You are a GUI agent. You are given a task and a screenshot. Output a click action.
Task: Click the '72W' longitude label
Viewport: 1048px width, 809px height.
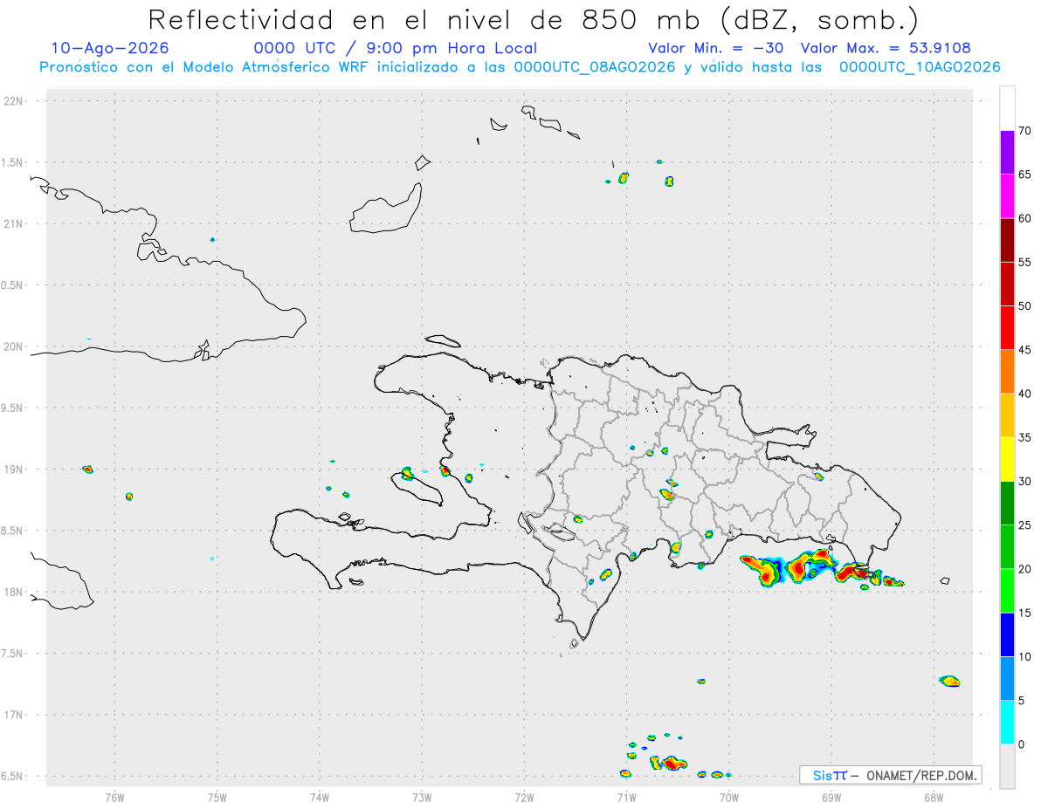524,796
